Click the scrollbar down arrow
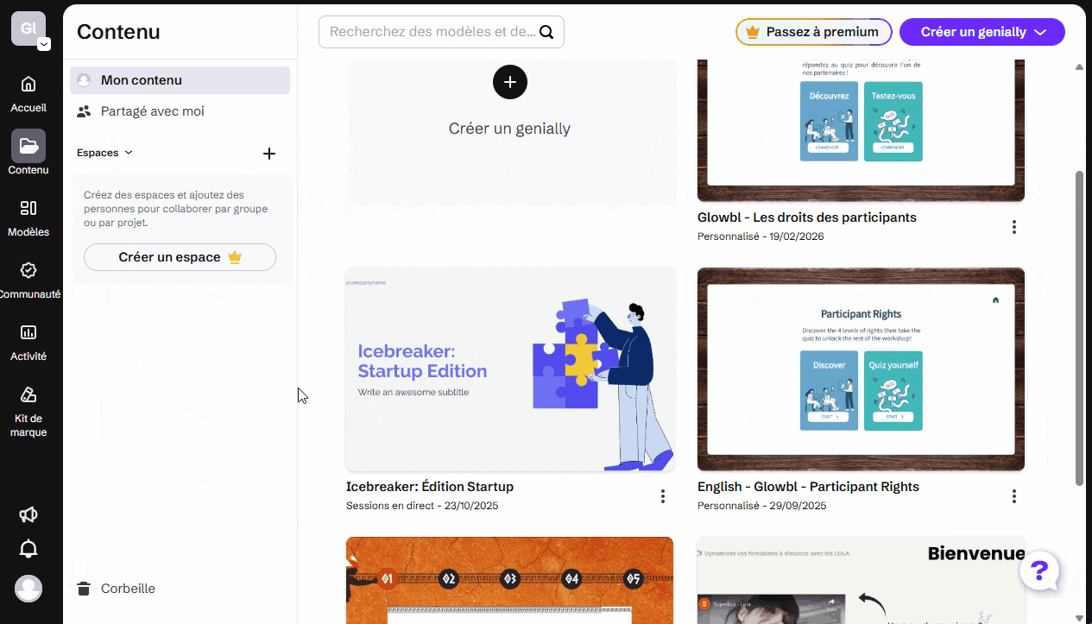Screen dimensions: 1092x624 (1079, 616)
